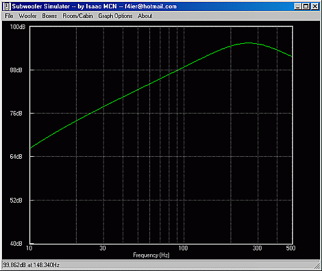This screenshot has height=271, width=322.
Task: Click the 100dB axis label
Action: tap(17, 27)
